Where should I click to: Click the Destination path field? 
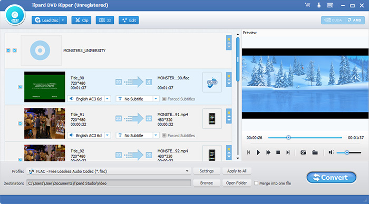pos(109,183)
